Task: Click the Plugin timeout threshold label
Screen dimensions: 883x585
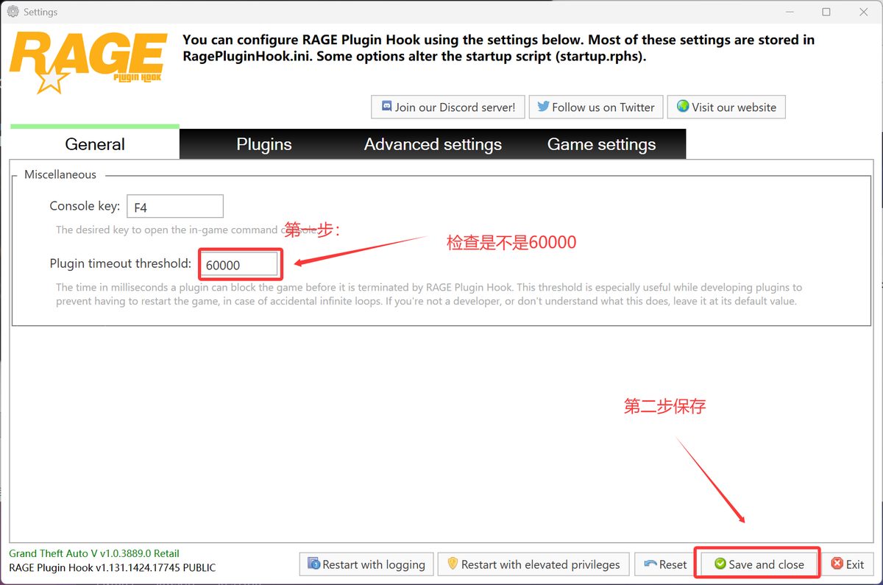Action: point(121,263)
